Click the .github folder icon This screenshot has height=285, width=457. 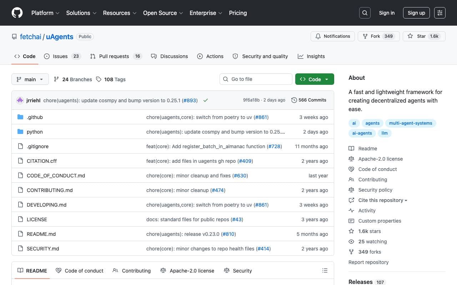pos(20,117)
